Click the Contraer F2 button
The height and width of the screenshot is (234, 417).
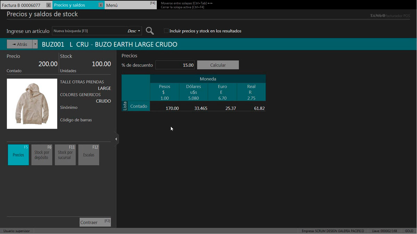tap(95, 222)
